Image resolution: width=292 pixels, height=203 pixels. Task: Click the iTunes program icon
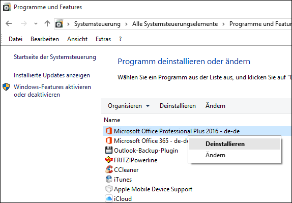[x=109, y=180]
